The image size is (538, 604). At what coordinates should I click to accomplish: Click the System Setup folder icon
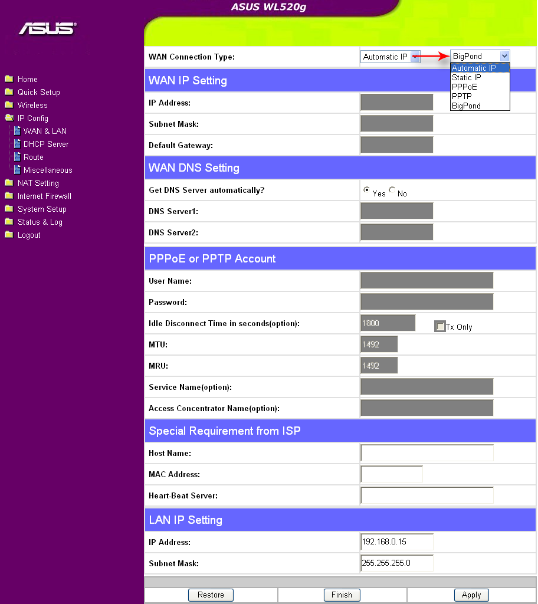pos(9,209)
